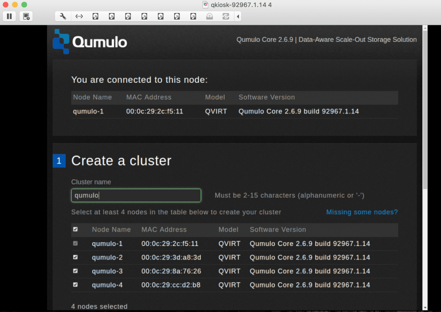
Task: Open the Missing some nodes link
Action: 362,212
